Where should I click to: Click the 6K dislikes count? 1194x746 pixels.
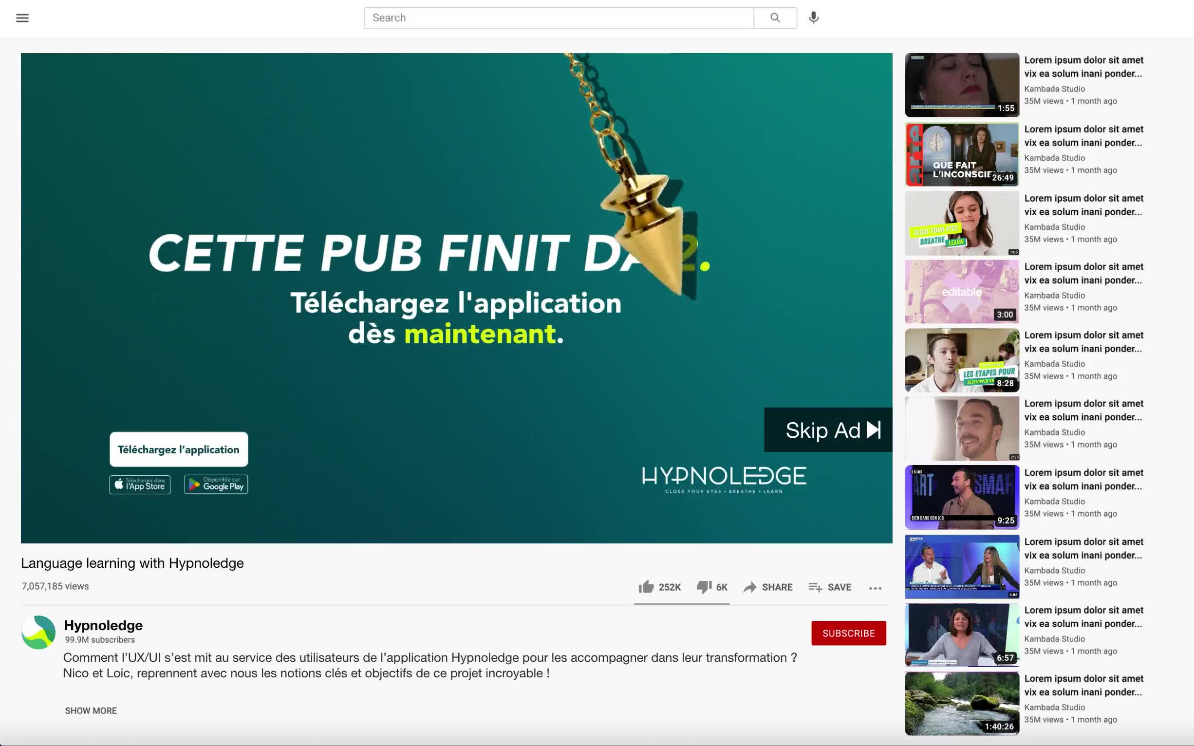(x=722, y=587)
